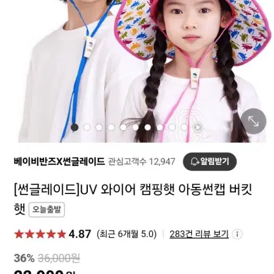This screenshot has width=274, height=274.
Task: Switch to the eighth carousel image dot
Action: pos(160,127)
